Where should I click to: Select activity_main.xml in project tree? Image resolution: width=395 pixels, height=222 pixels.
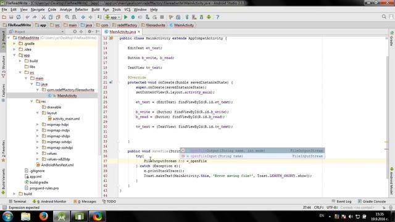click(66, 119)
